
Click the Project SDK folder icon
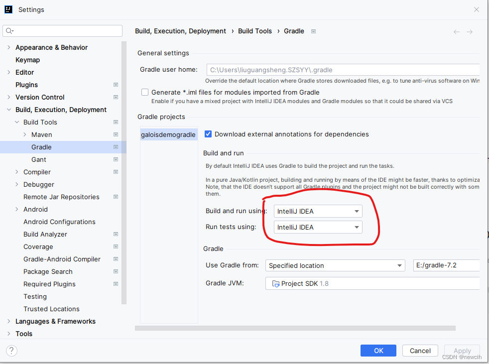[x=276, y=283]
